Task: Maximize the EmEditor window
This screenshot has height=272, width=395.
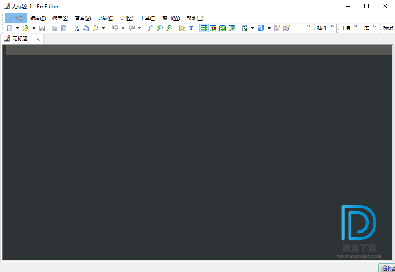Action: click(x=367, y=6)
